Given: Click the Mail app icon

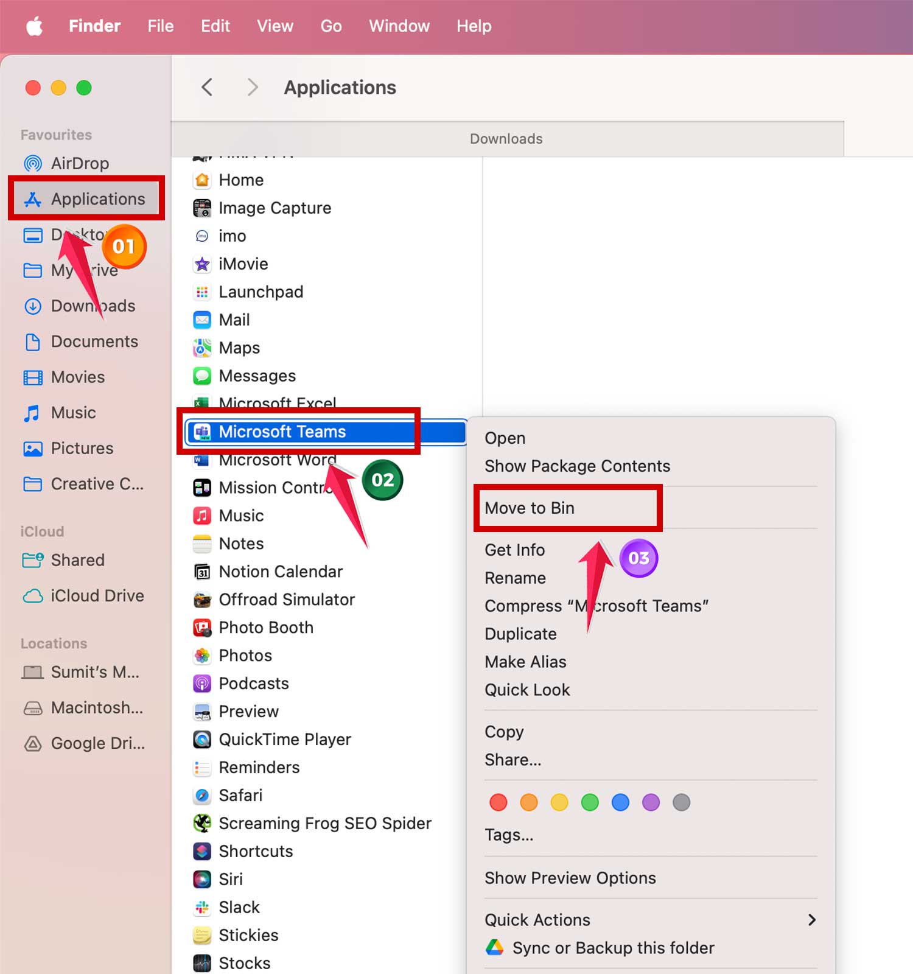Looking at the screenshot, I should (202, 320).
